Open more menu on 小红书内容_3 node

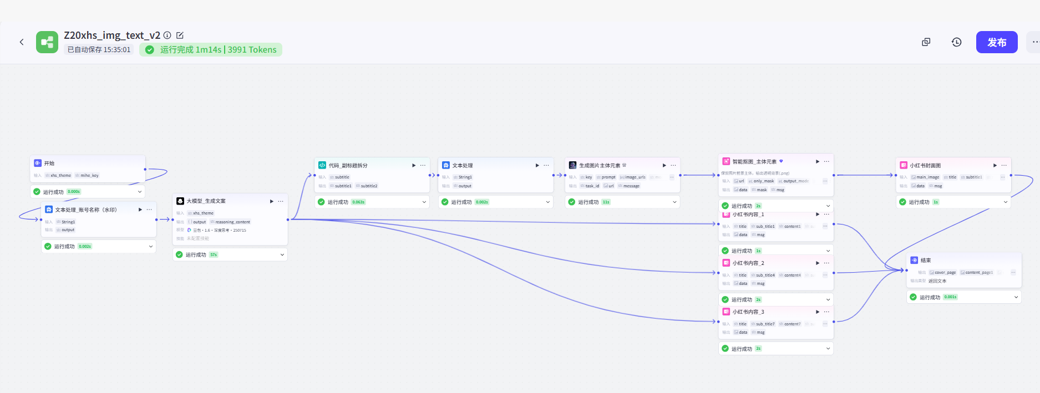[826, 312]
